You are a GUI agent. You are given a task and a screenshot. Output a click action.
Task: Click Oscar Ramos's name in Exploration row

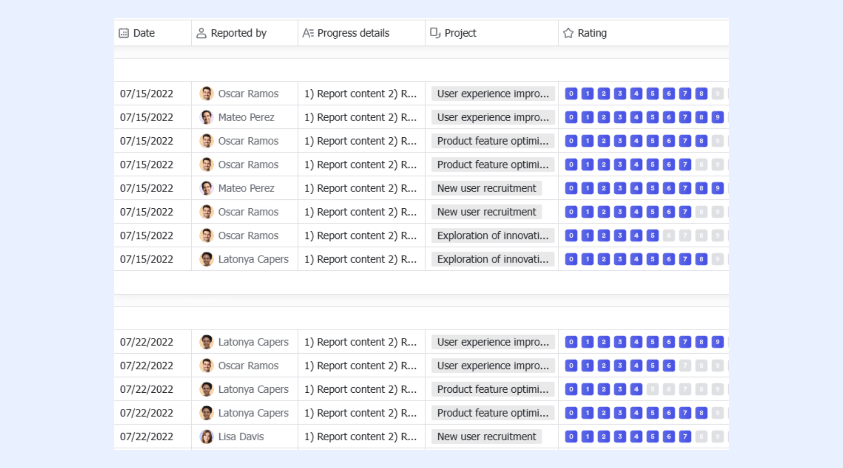pos(248,235)
